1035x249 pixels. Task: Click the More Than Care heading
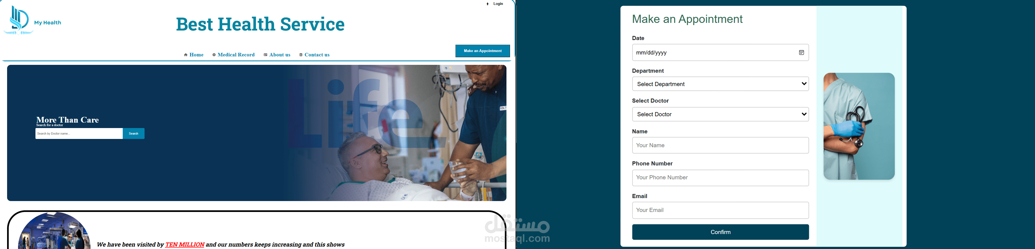coord(68,120)
